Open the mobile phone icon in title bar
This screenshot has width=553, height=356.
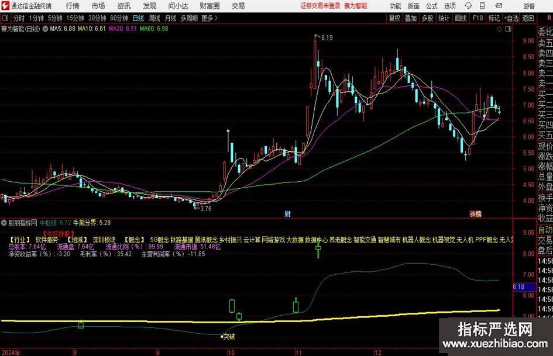tap(482, 6)
